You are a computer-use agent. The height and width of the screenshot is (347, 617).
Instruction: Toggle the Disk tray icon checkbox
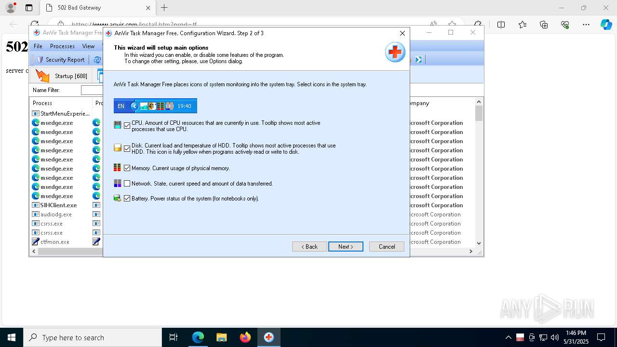127,148
